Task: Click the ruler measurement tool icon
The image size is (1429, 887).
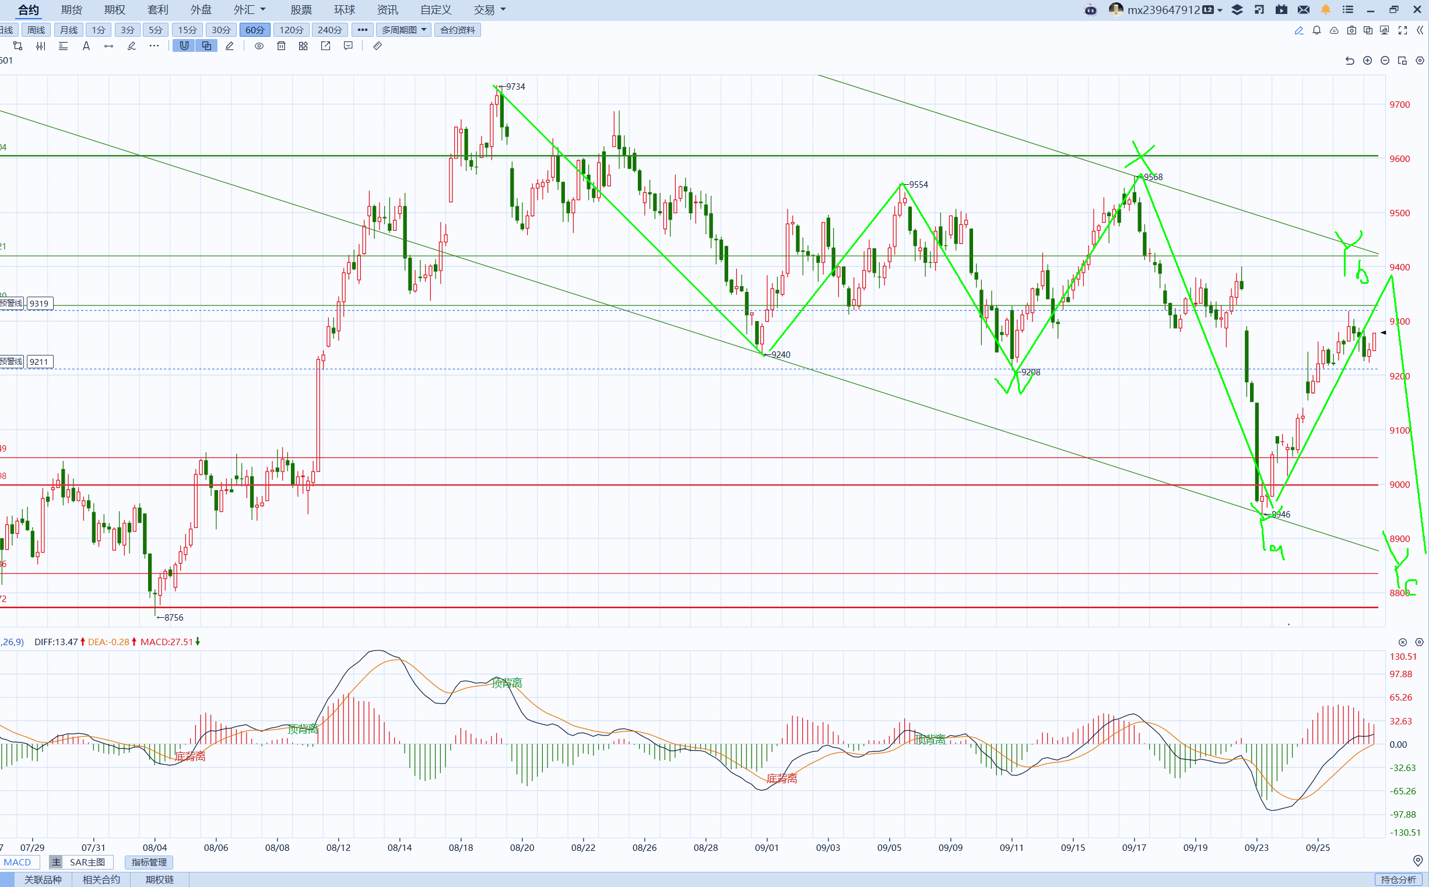Action: [x=377, y=46]
